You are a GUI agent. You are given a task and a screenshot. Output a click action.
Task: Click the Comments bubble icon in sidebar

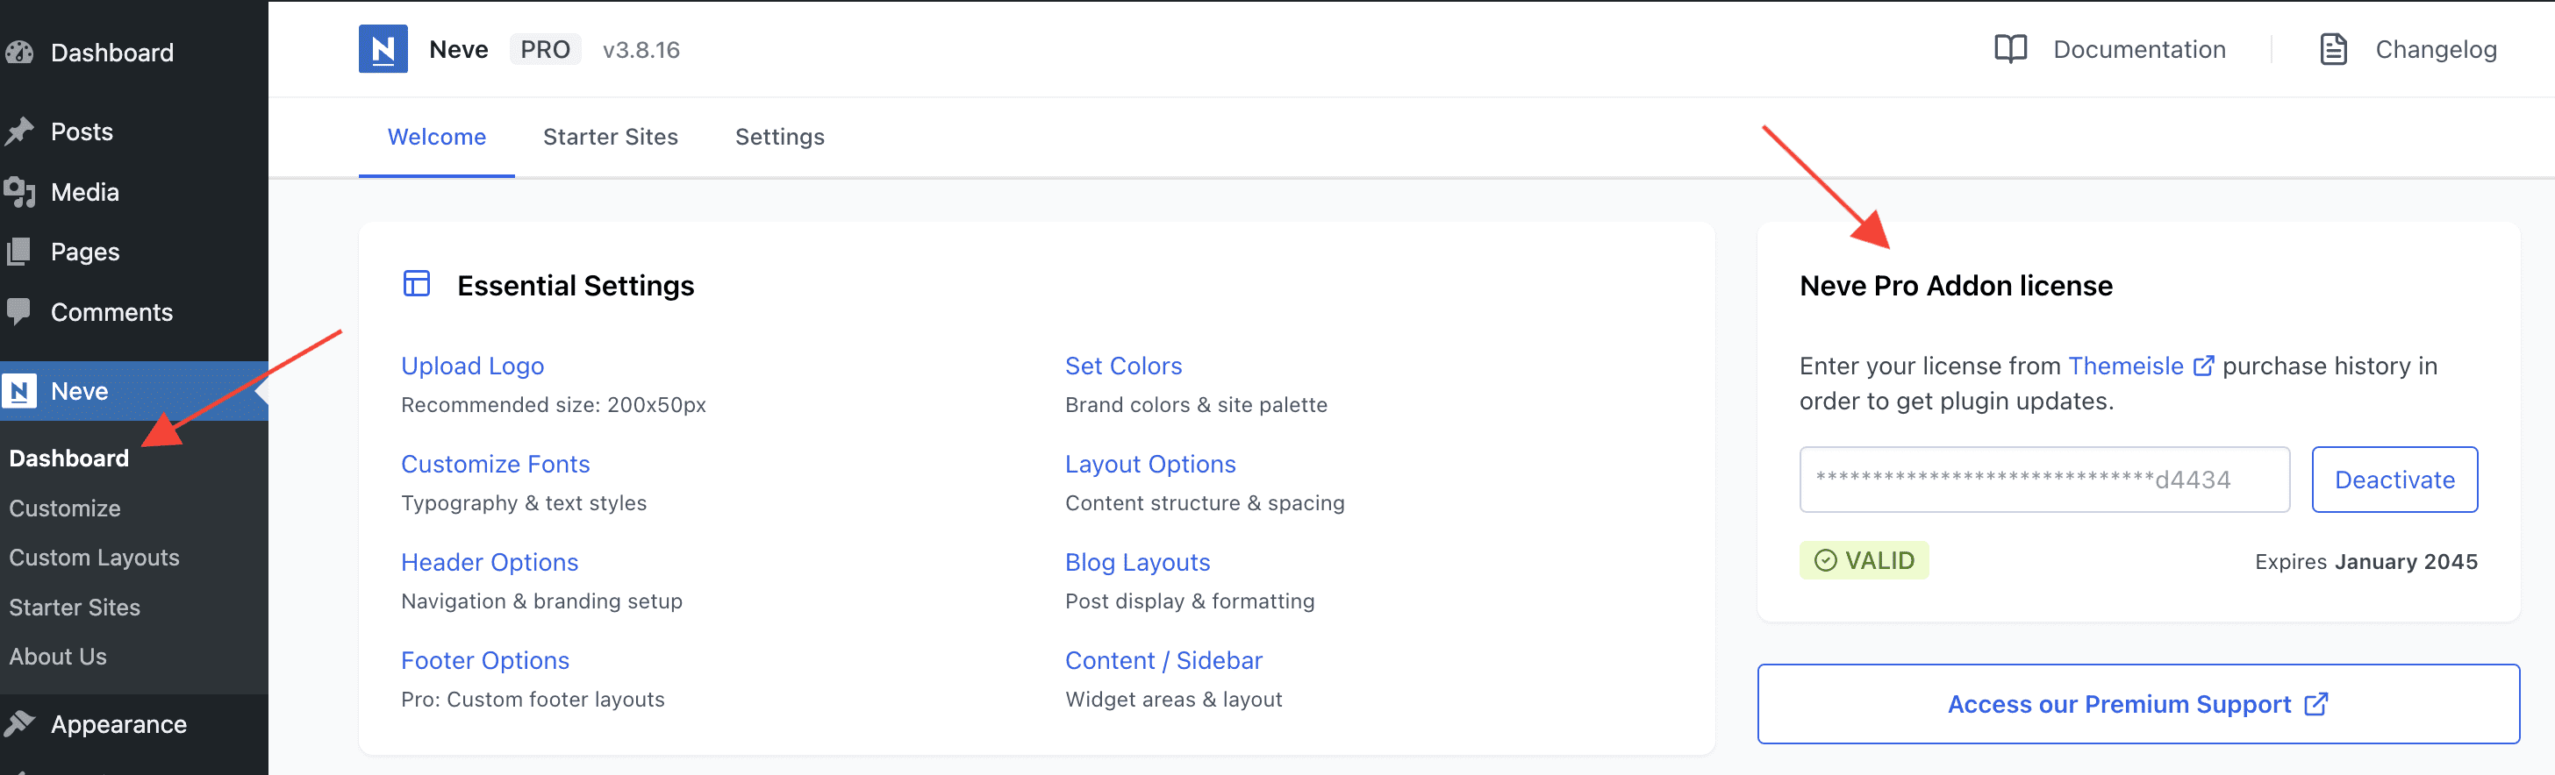[20, 312]
